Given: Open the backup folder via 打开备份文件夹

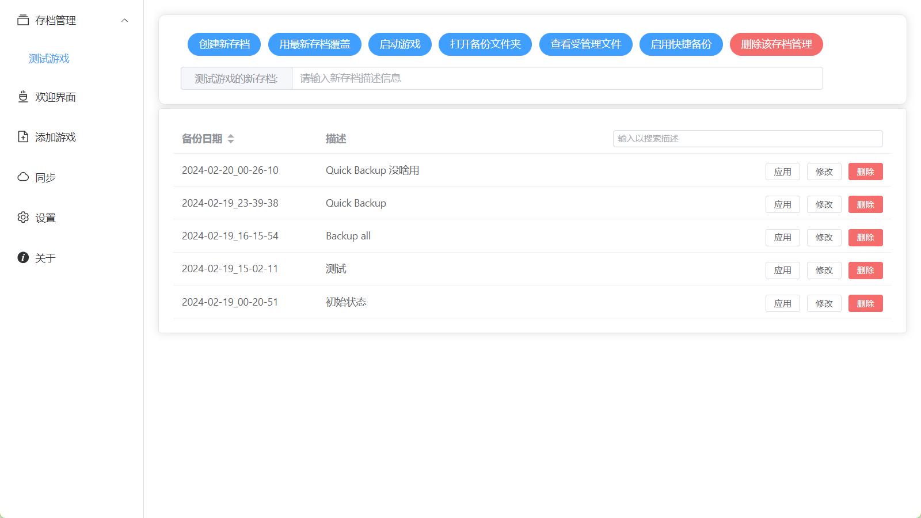Looking at the screenshot, I should [485, 44].
